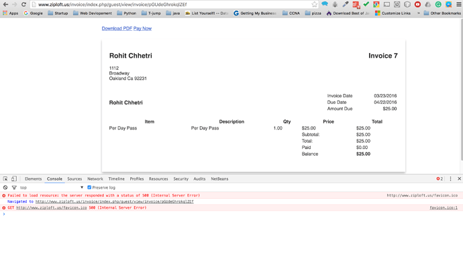Open the Security tab
This screenshot has height=255, width=463.
point(181,179)
